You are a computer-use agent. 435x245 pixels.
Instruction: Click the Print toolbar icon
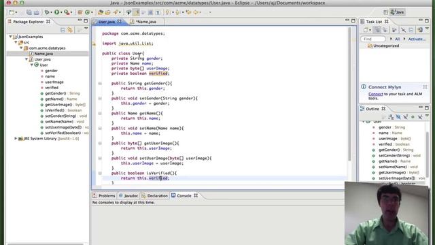[x=36, y=12]
